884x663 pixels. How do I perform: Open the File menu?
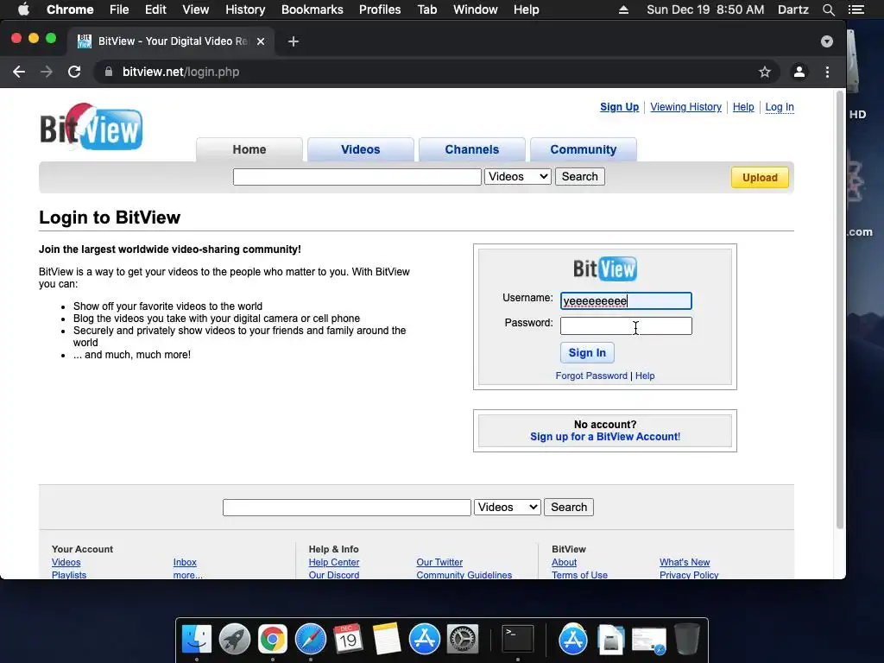pos(119,9)
